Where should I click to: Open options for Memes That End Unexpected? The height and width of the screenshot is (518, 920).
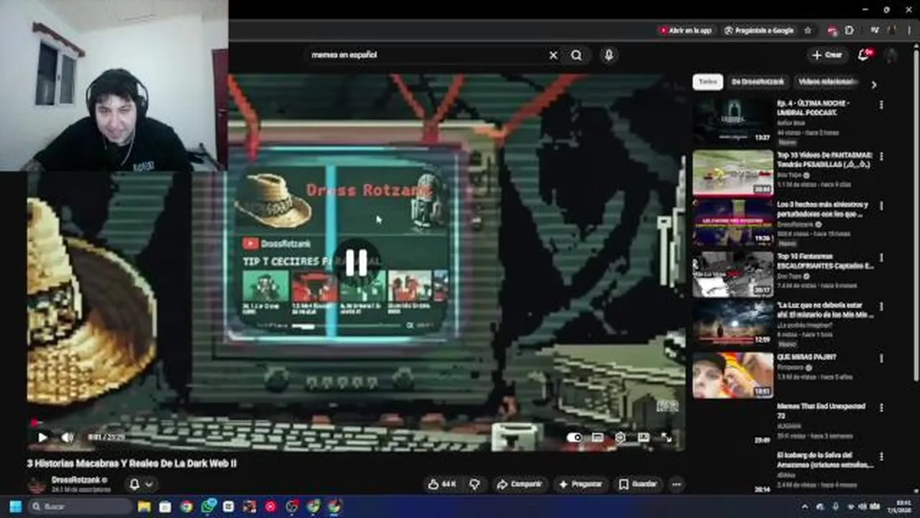click(881, 407)
